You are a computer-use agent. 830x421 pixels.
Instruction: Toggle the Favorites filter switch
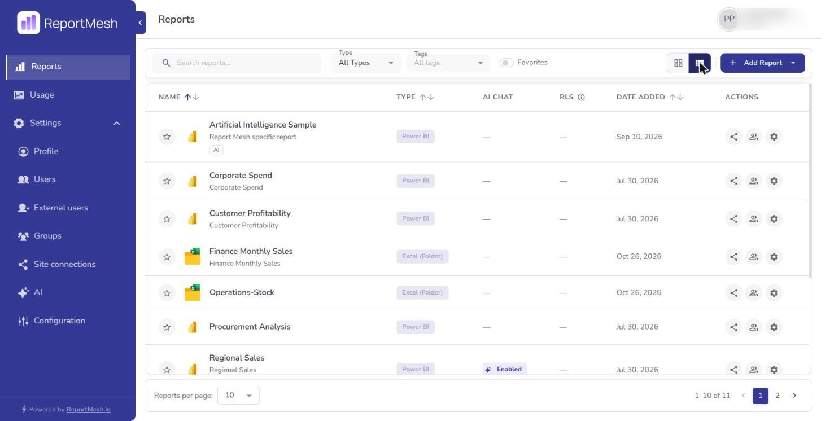[x=507, y=63]
